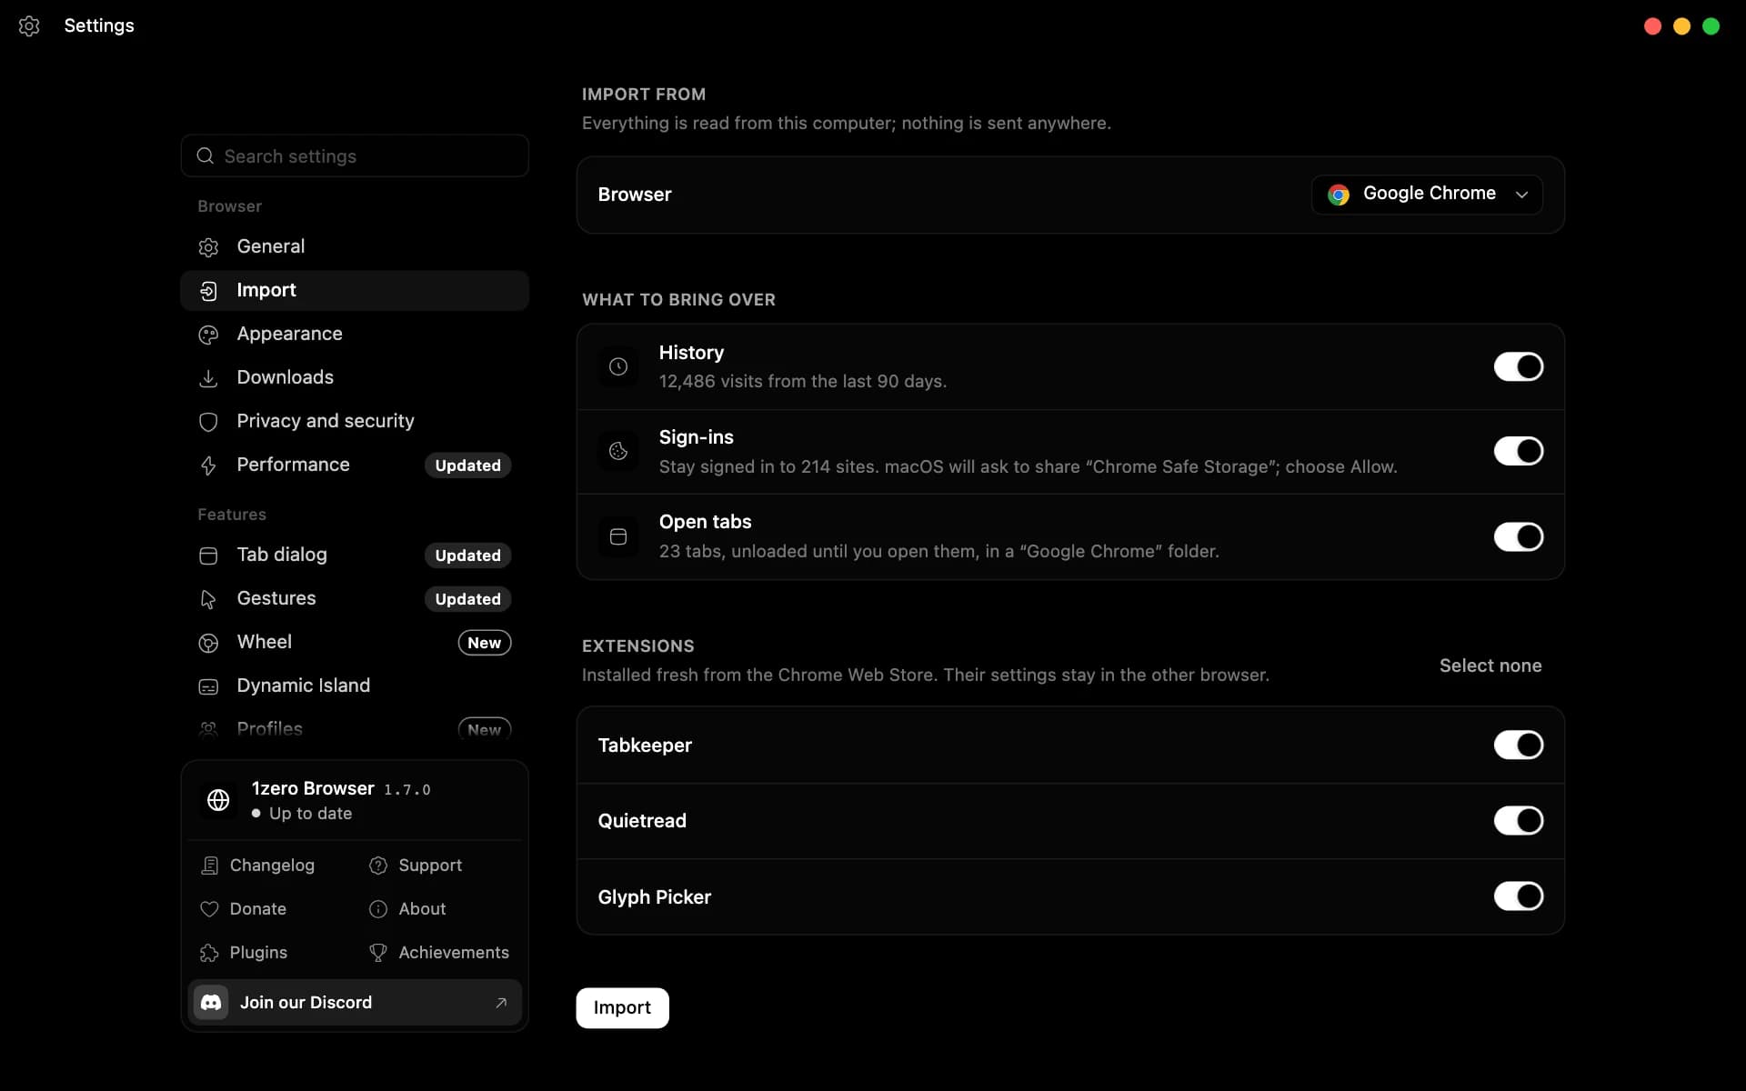Click the Performance lightning bolt icon
This screenshot has width=1746, height=1091.
tap(208, 465)
